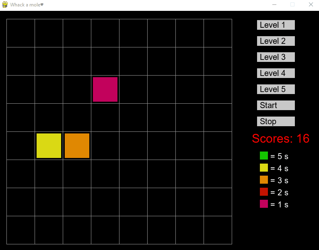
Task: Whack the yellow mole square
Action: (x=49, y=145)
